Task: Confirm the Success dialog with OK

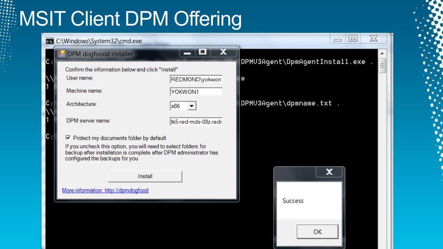Action: [x=318, y=232]
